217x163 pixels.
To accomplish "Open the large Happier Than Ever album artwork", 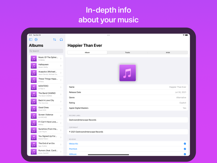I will pos(128,73).
